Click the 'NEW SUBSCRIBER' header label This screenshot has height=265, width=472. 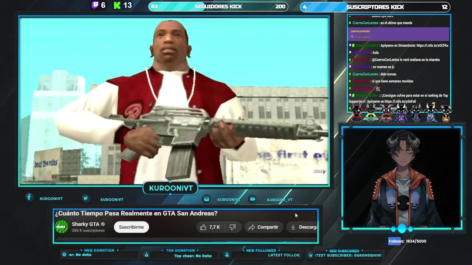344,251
